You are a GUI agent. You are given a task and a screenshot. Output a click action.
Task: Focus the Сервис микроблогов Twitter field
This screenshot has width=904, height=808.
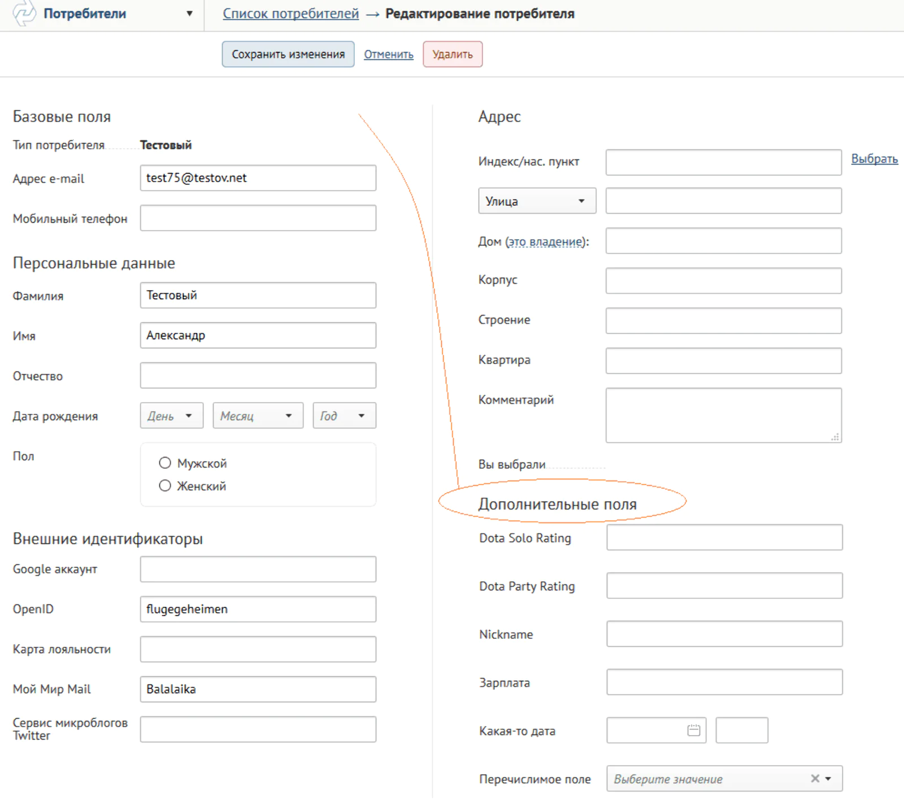258,729
